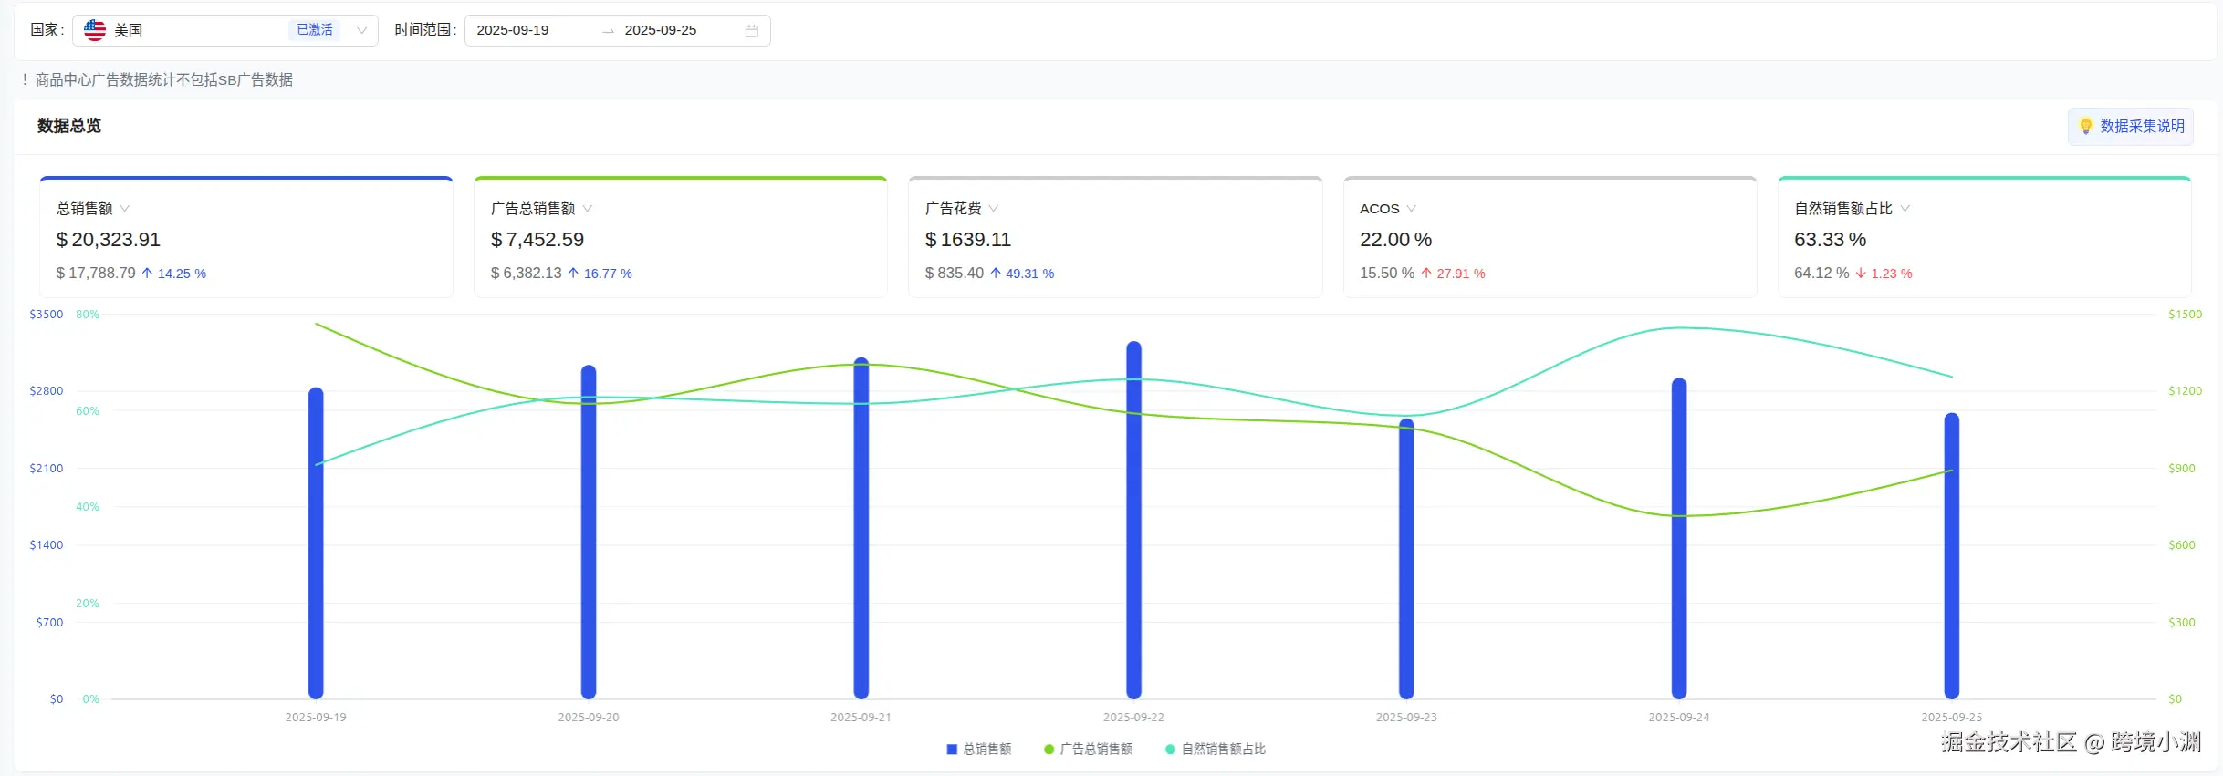Click the calendar icon in date range
2223x776 pixels.
click(751, 31)
